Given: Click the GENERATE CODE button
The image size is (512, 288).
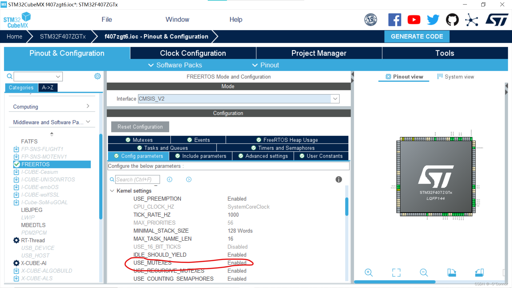Looking at the screenshot, I should coord(417,37).
